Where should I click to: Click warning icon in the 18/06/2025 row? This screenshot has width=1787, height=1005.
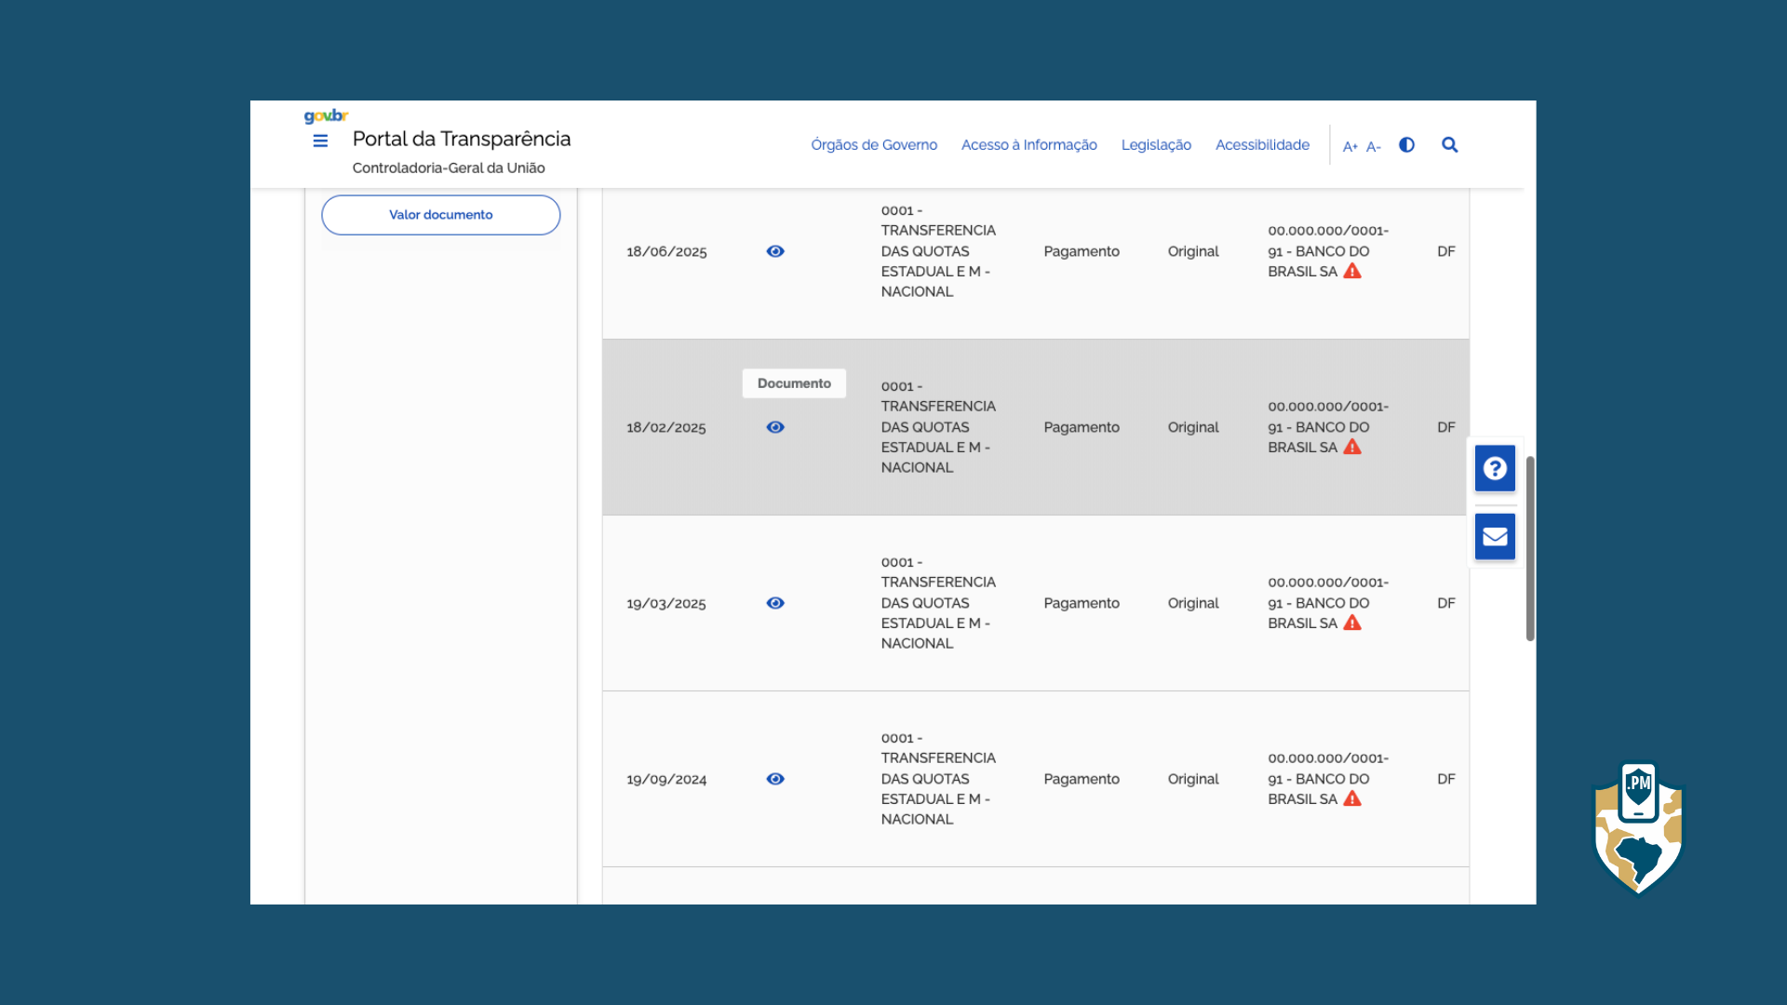1352,272
